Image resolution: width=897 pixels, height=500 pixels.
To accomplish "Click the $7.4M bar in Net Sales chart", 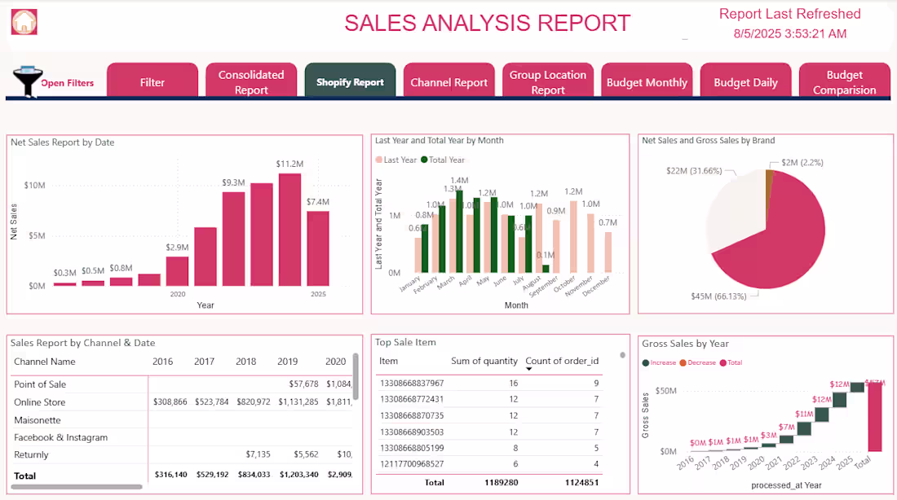I will [318, 248].
